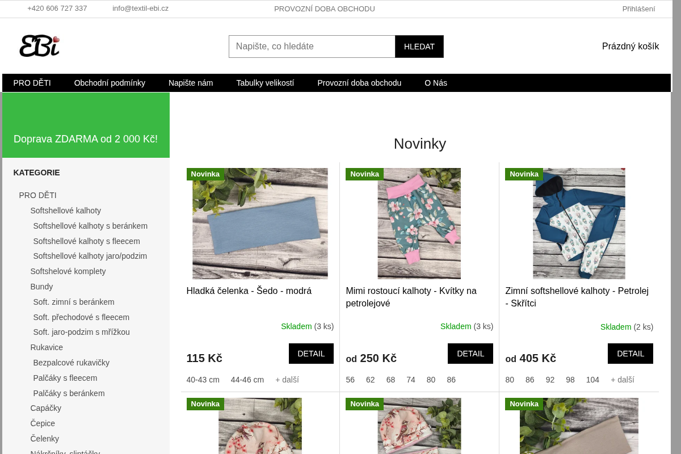Select Softshellové kalhoty category

66,211
